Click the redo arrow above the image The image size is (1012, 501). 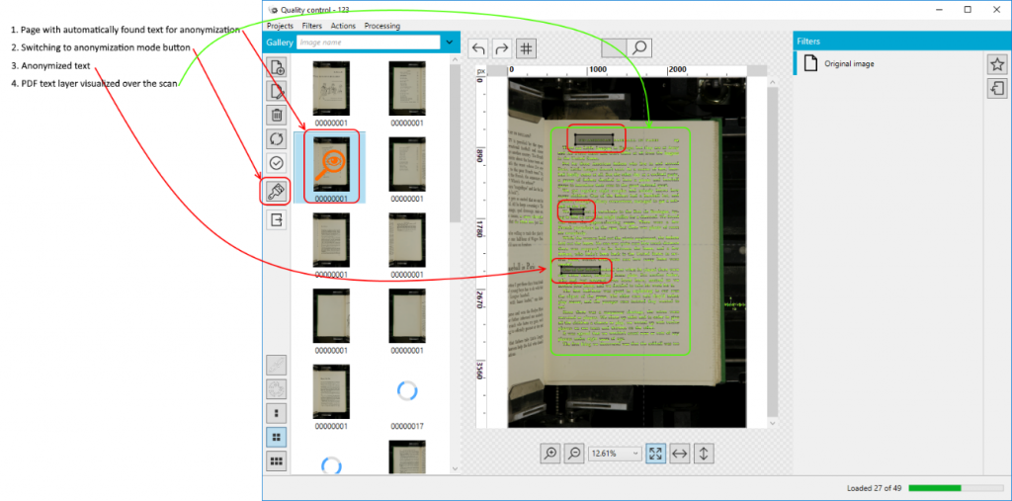tap(502, 48)
